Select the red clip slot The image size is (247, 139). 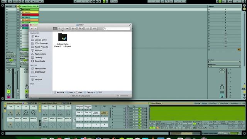pos(30,15)
